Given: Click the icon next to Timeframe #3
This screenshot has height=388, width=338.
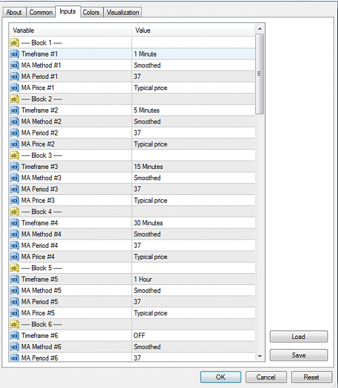Looking at the screenshot, I should click(14, 167).
